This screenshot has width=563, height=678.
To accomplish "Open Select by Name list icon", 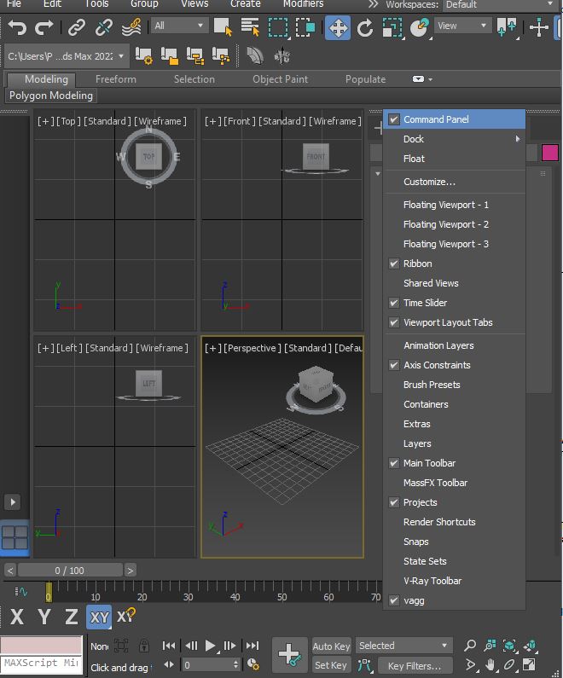I will pos(250,26).
